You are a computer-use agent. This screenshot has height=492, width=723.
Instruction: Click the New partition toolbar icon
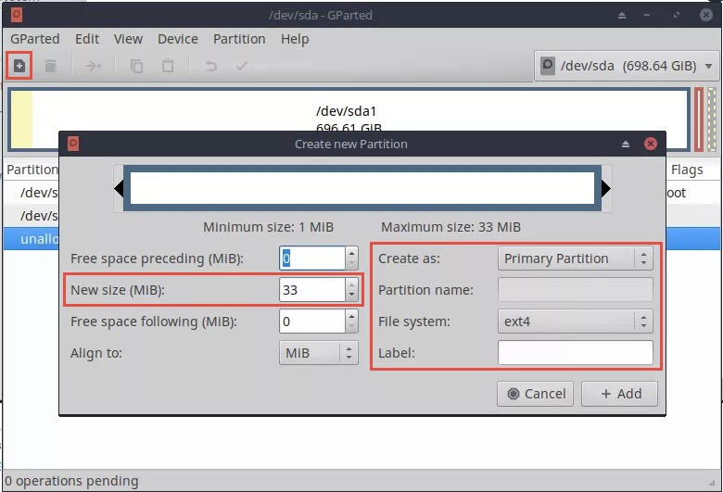19,66
